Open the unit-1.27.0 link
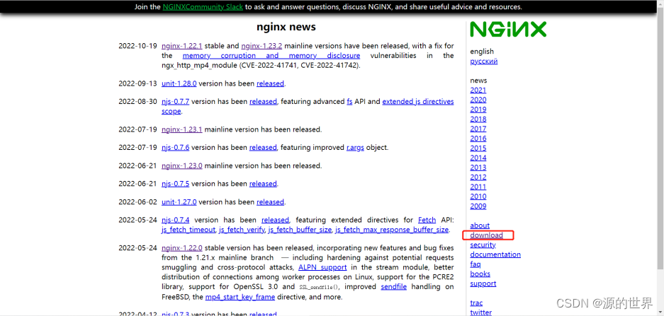664x316 pixels. (179, 202)
